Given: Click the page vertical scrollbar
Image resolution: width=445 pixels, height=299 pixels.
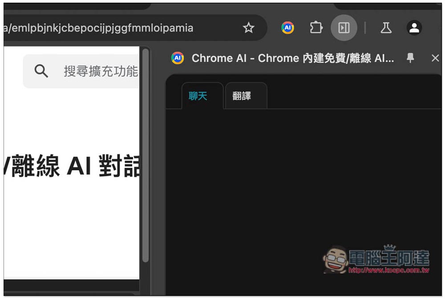Looking at the screenshot, I should (x=146, y=155).
